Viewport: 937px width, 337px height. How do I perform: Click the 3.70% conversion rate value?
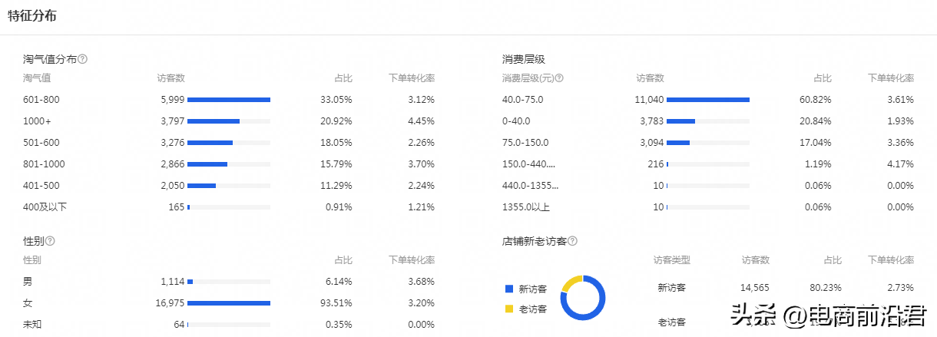[422, 164]
